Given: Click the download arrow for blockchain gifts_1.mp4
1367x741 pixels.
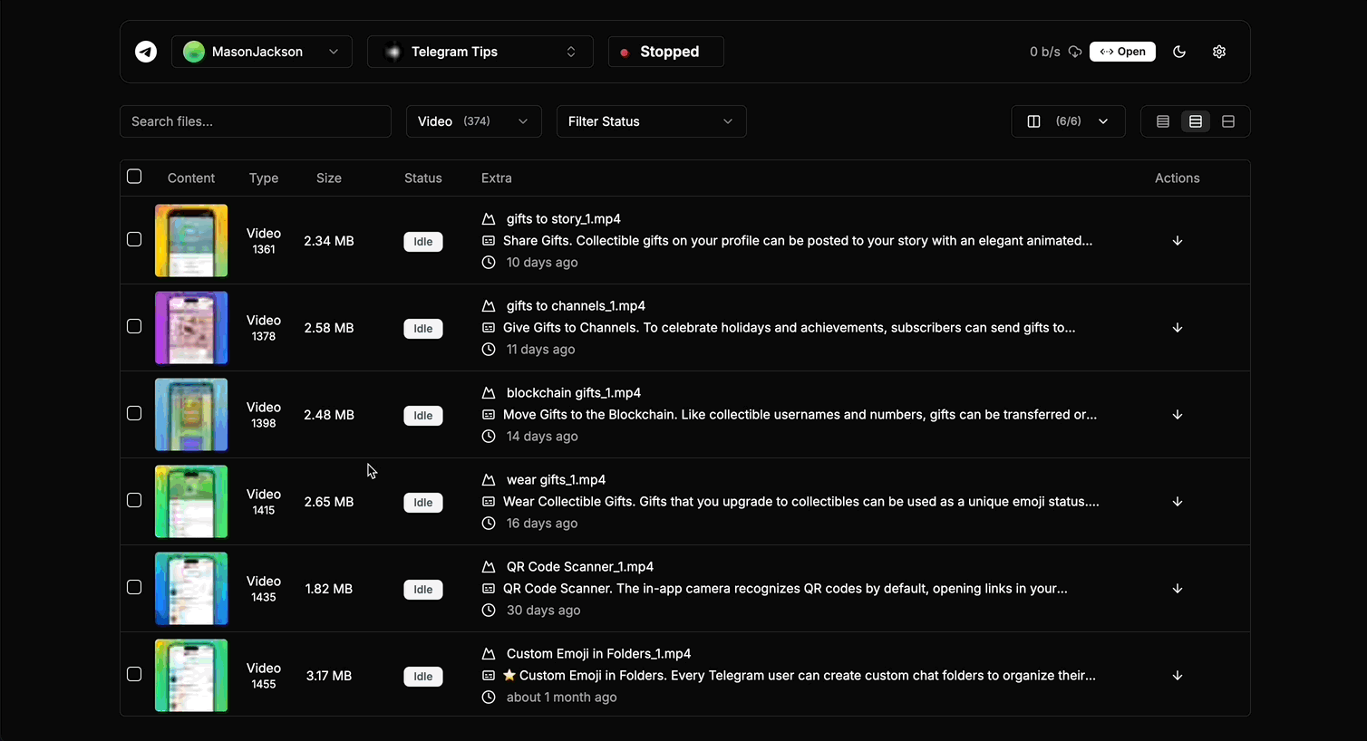Looking at the screenshot, I should click(x=1177, y=414).
